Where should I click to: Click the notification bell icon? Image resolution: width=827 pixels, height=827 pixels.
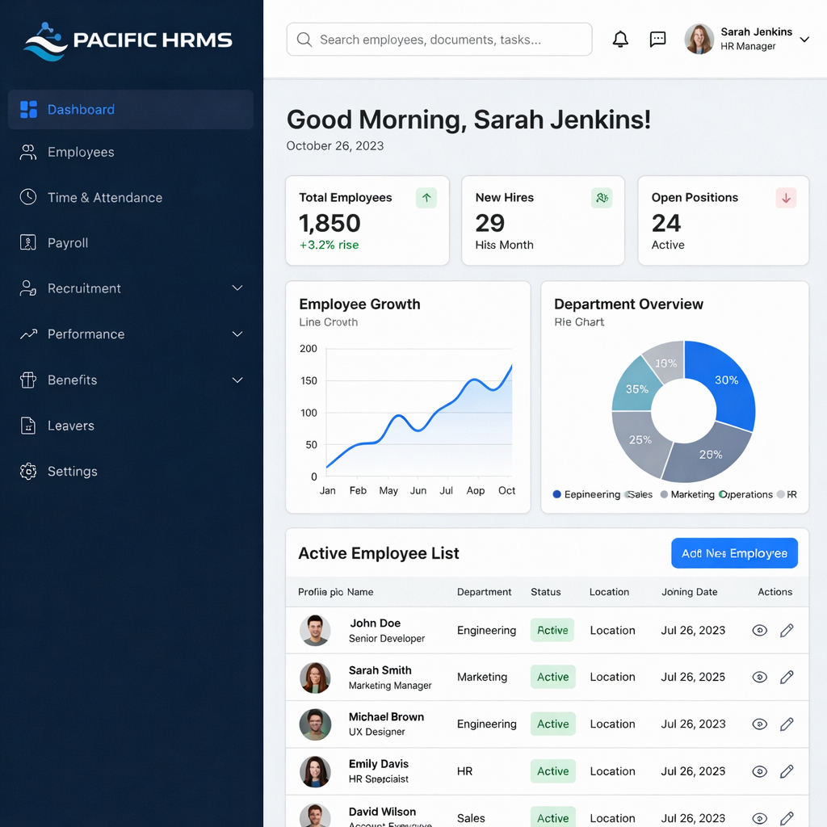[x=620, y=39]
